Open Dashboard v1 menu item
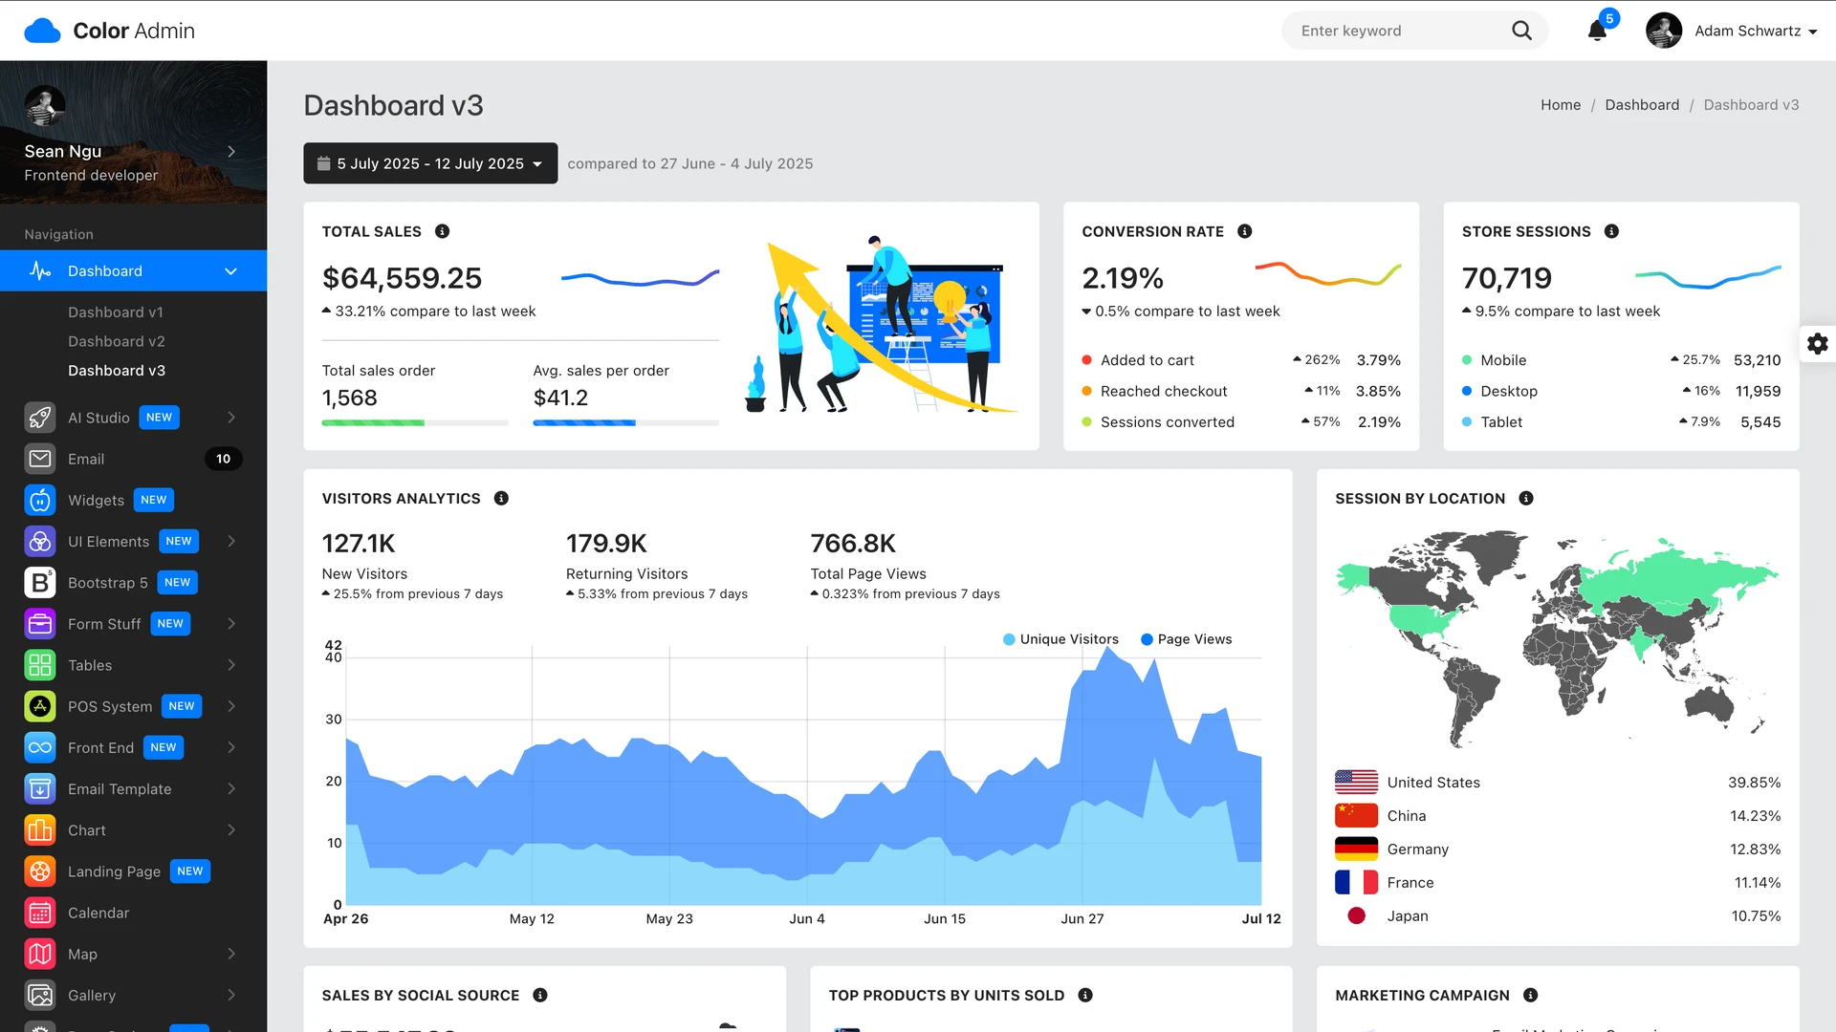The image size is (1836, 1032). (x=116, y=312)
